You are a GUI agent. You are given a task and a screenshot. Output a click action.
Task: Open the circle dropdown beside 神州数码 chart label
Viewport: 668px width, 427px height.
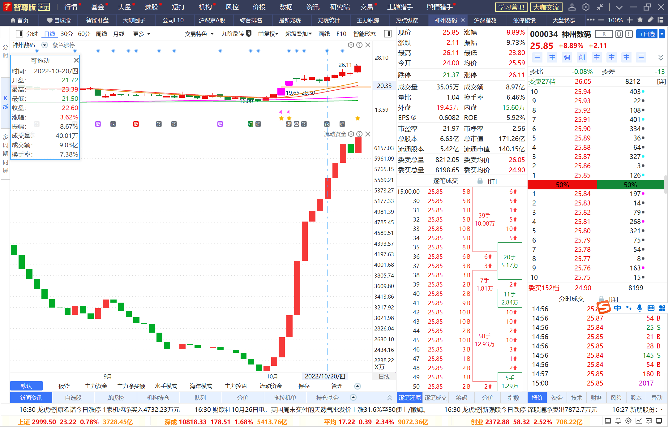click(x=45, y=45)
